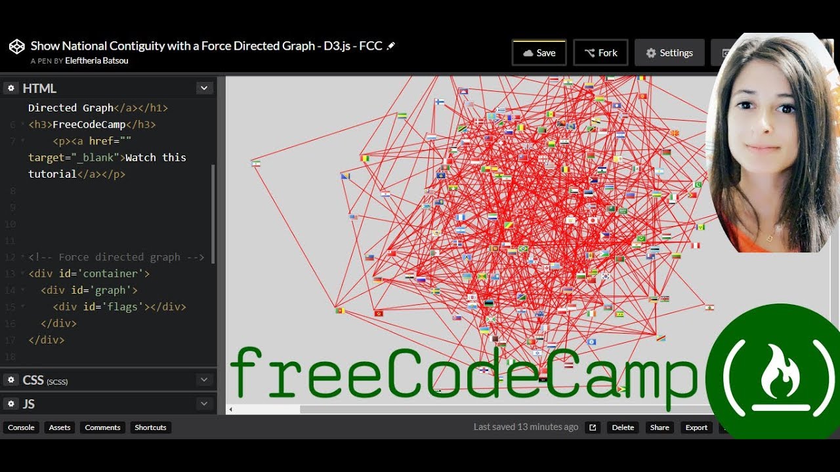Click the HTML editor vertical scrollbar

click(x=213, y=214)
